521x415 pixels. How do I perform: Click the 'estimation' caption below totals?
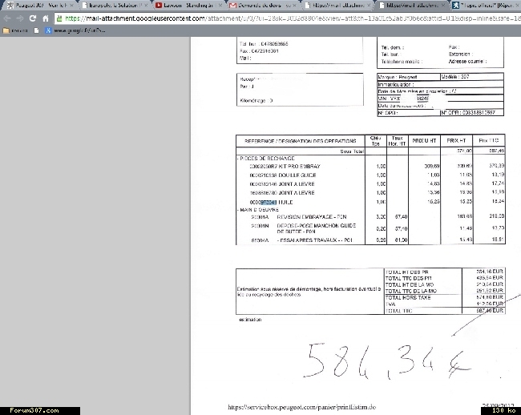pyautogui.click(x=250, y=320)
